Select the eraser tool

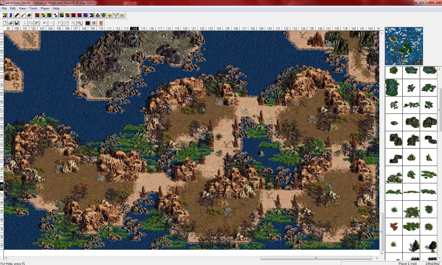coord(23,15)
